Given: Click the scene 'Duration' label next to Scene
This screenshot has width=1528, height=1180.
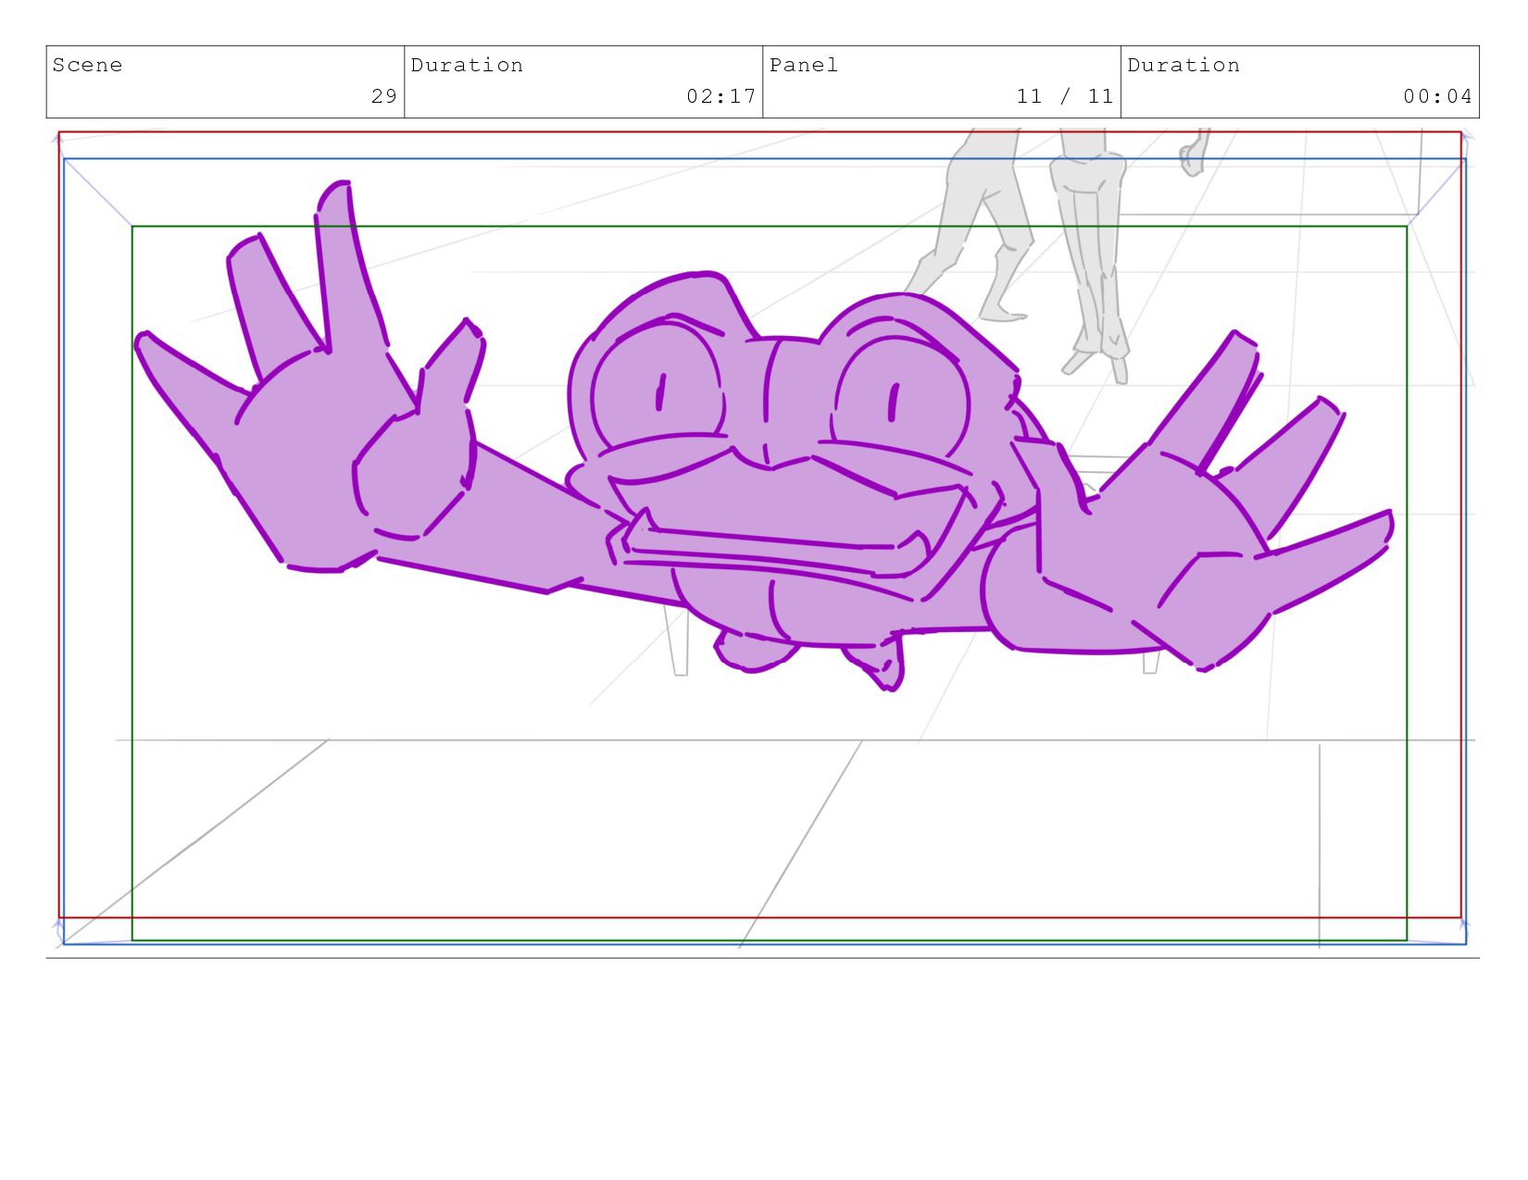Looking at the screenshot, I should point(467,65).
